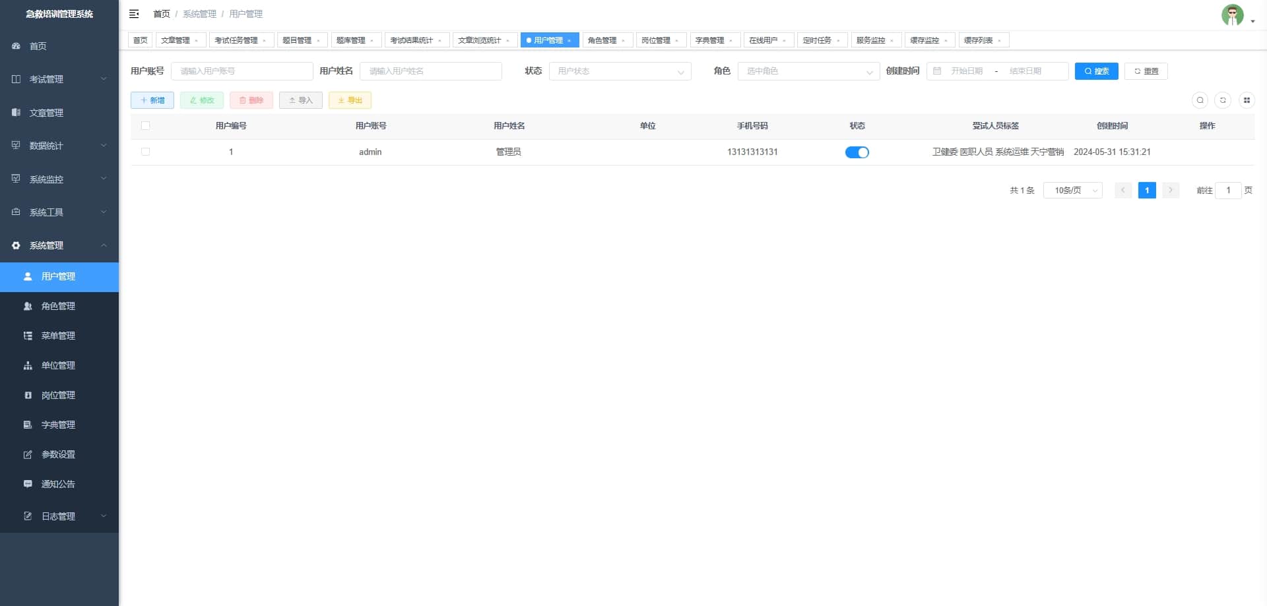
Task: Focus the 用户账号 input field
Action: (242, 71)
